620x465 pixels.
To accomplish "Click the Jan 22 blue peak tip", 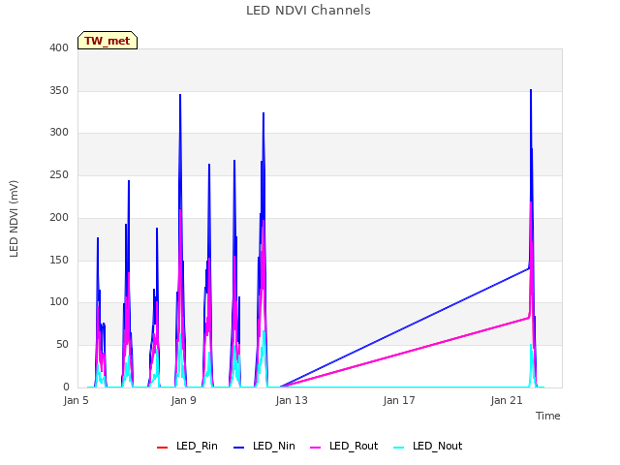I will pos(531,90).
